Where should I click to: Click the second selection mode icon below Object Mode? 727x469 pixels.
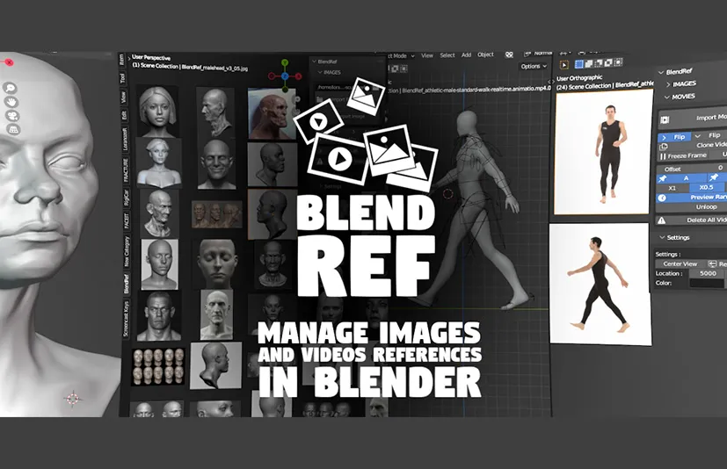403,69
